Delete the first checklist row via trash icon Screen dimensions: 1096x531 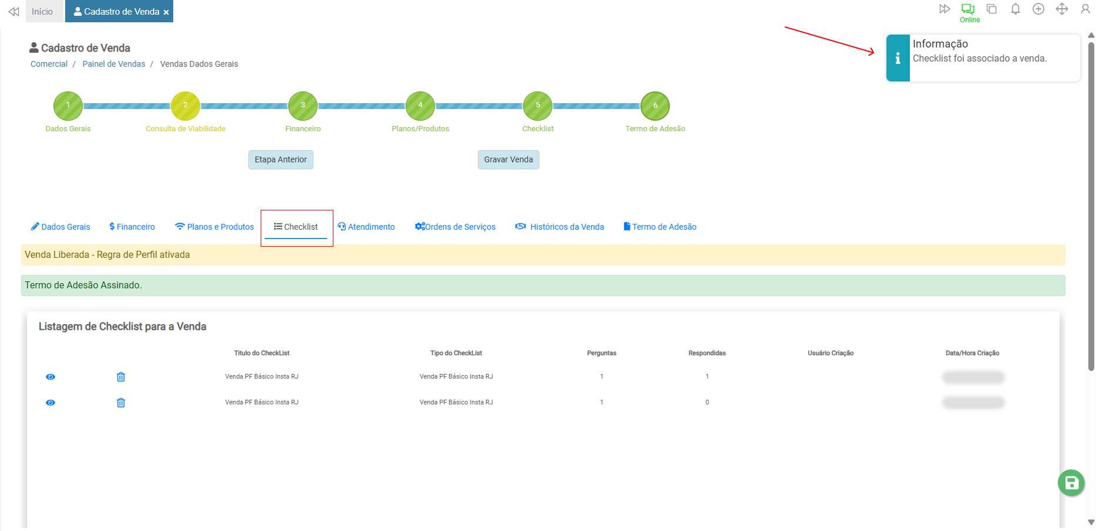click(121, 377)
